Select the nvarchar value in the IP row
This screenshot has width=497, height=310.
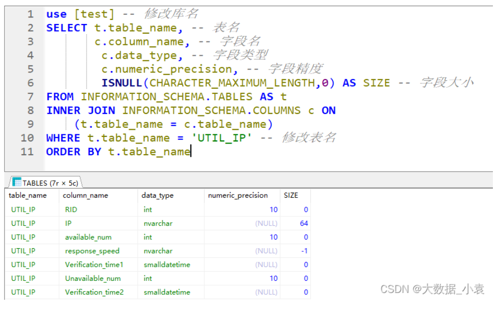(159, 223)
